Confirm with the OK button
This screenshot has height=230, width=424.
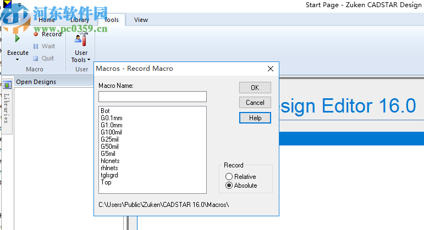point(255,87)
